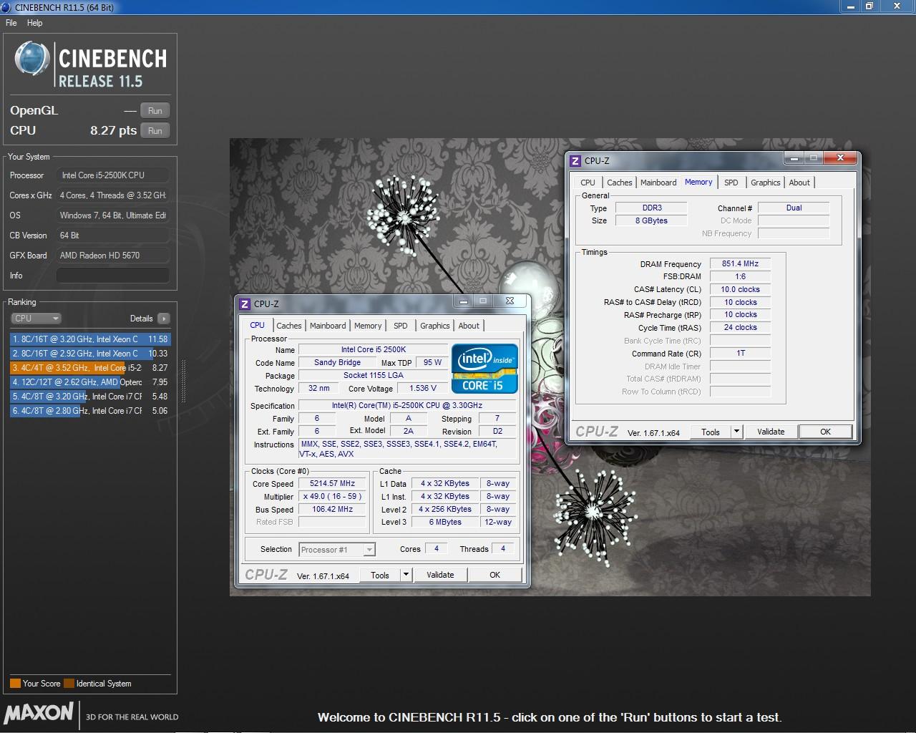This screenshot has height=733, width=916.
Task: Open Caches tab in Memory CPU-Z window
Action: click(620, 183)
